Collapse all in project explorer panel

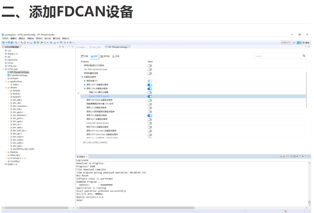[60, 47]
